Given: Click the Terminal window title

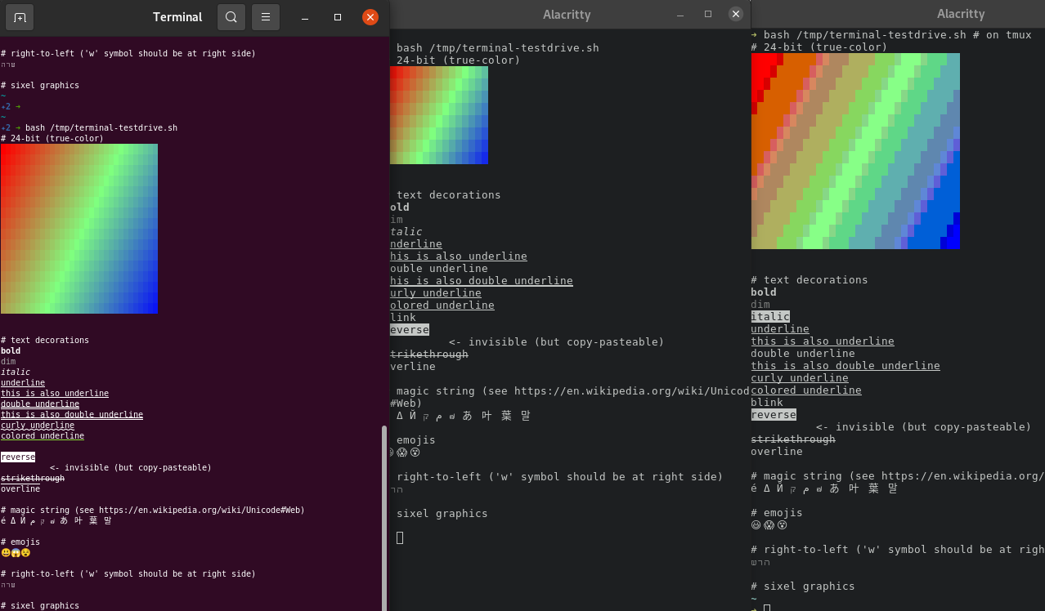Looking at the screenshot, I should click(x=177, y=16).
